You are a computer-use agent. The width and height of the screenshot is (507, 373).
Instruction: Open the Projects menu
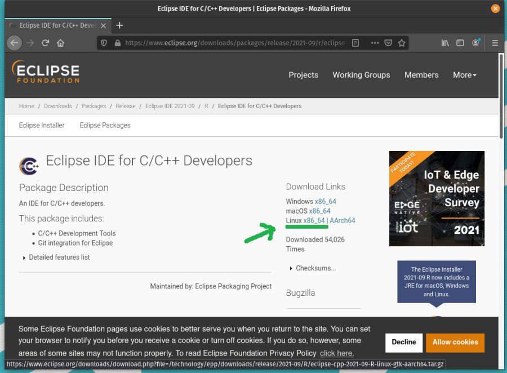coord(303,75)
